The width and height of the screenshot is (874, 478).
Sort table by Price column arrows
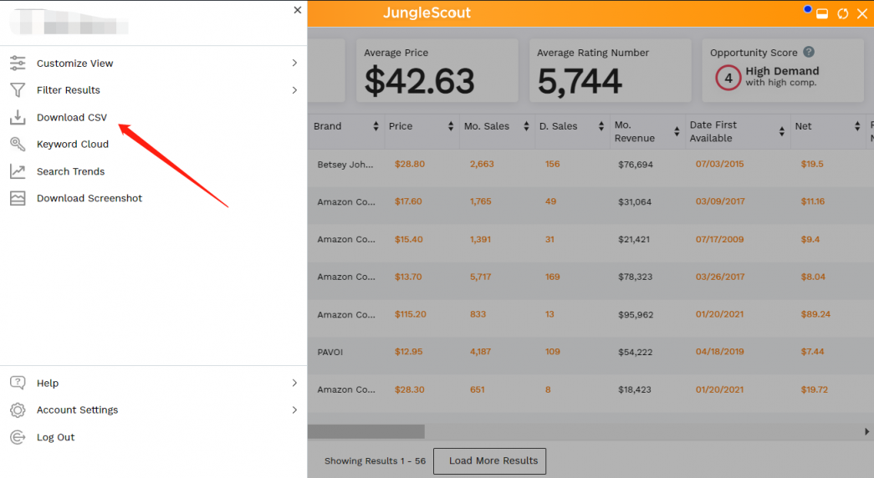pyautogui.click(x=451, y=127)
